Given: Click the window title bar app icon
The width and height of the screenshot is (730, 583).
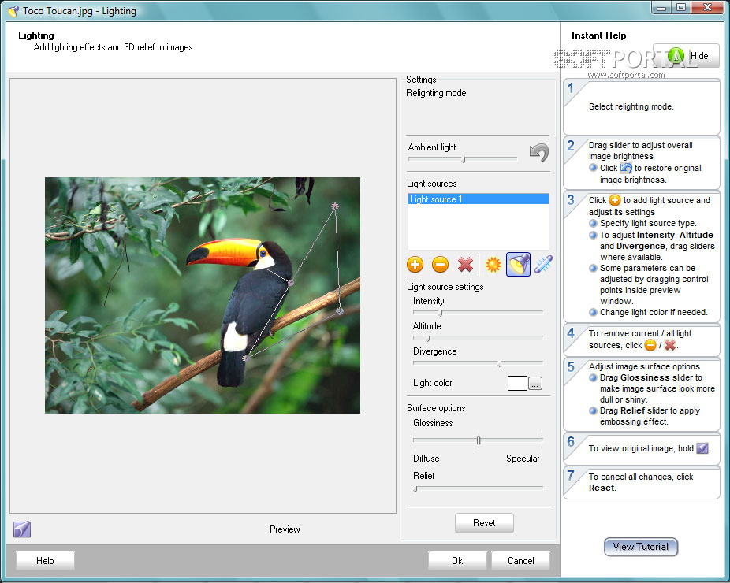Looking at the screenshot, I should 13,11.
